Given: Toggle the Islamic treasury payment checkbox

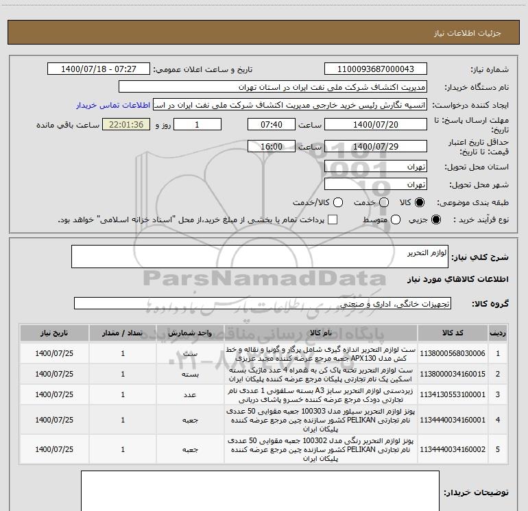Looking at the screenshot, I should click(x=333, y=219).
